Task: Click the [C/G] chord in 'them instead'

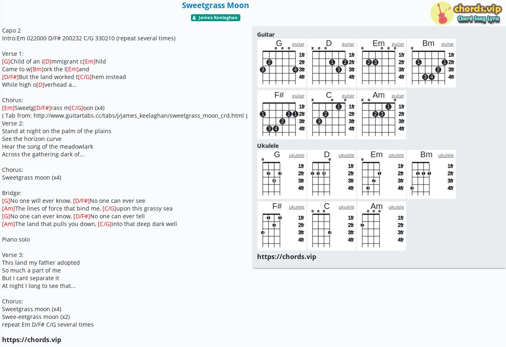Action: tap(85, 77)
